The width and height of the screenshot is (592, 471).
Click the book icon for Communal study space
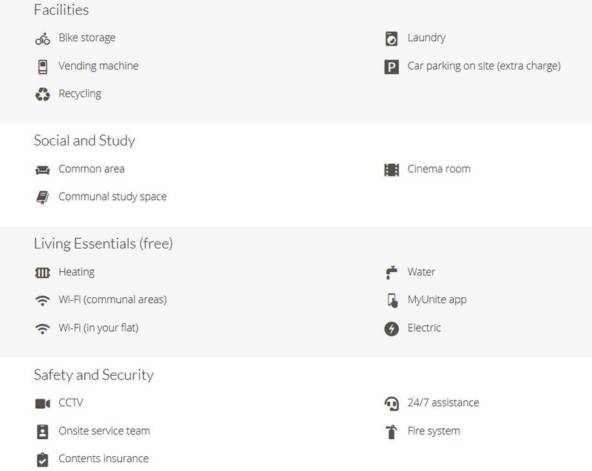pyautogui.click(x=42, y=197)
